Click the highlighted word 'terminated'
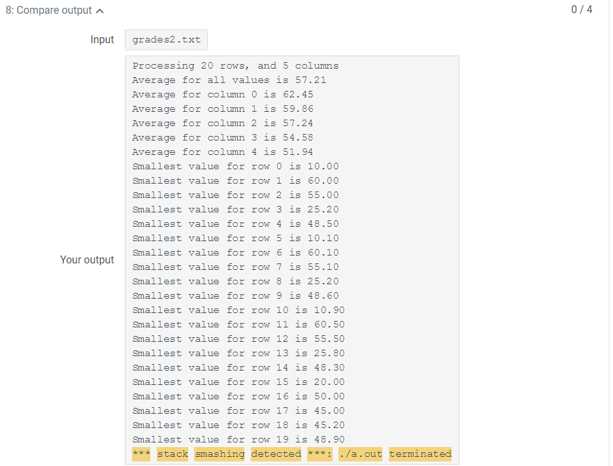Viewport: 613px width, 466px height. pos(420,454)
